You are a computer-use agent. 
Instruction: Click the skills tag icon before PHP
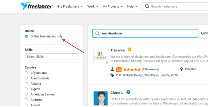[112, 75]
